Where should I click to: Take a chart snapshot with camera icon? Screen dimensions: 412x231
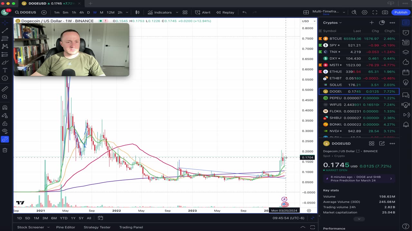click(385, 13)
